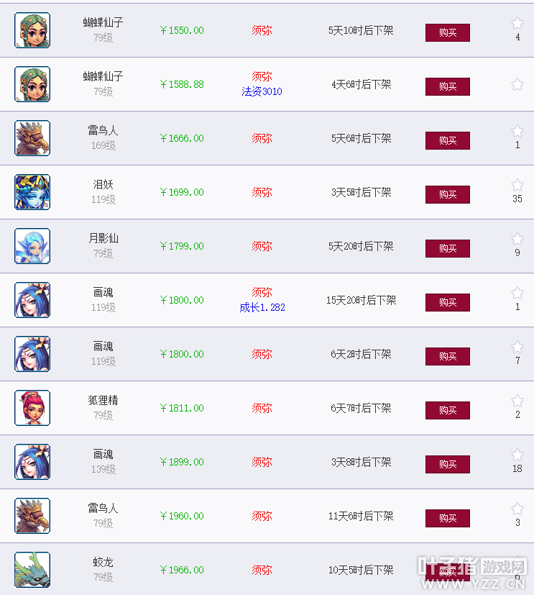Image resolution: width=534 pixels, height=595 pixels.
Task: Open the 成长1.282 attribute link
Action: pos(262,307)
